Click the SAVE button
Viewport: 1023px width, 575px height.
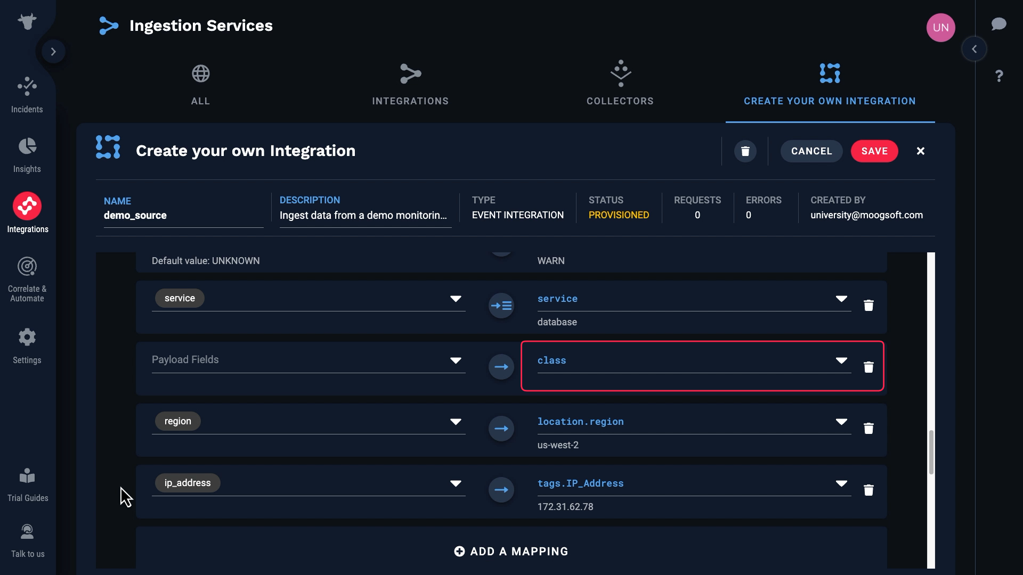click(874, 151)
